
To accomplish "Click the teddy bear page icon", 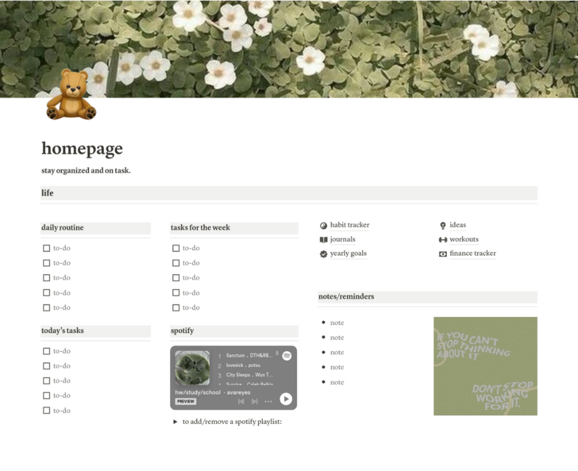I will (71, 94).
